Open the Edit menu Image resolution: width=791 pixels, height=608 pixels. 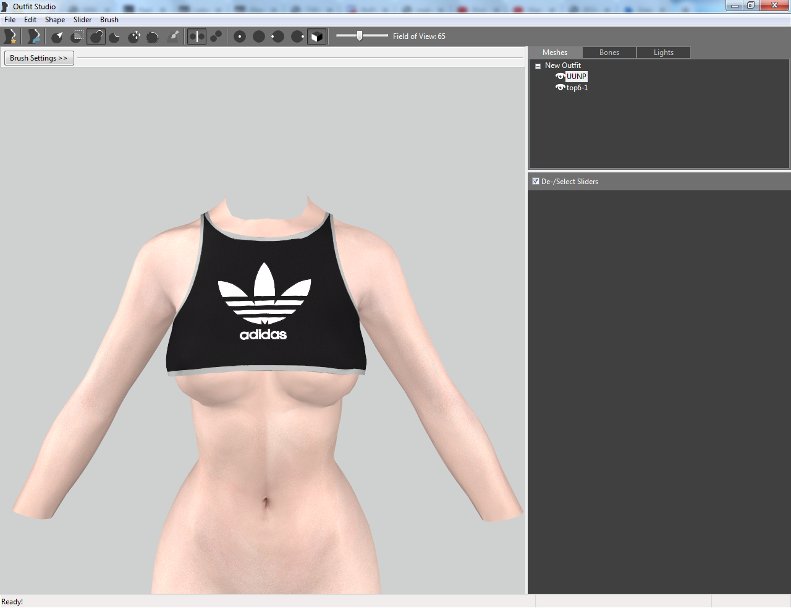(30, 20)
